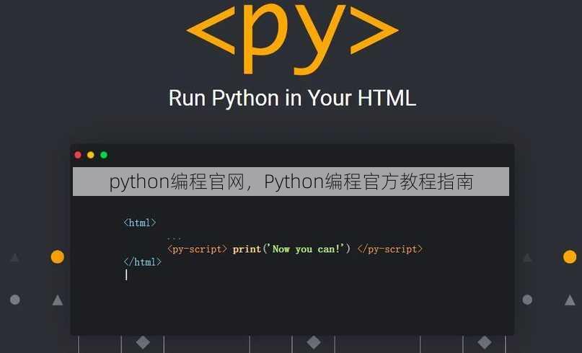This screenshot has height=353, width=582.
Task: Click the print keyword in code
Action: click(x=247, y=249)
